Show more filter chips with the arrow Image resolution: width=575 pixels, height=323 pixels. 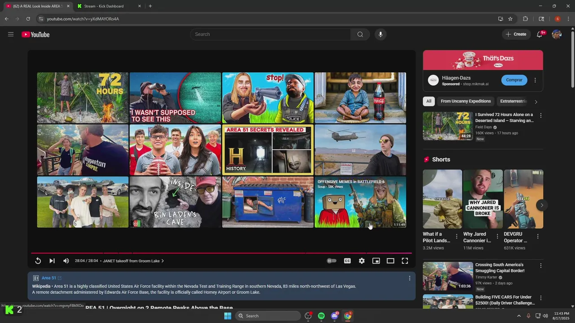pos(535,102)
